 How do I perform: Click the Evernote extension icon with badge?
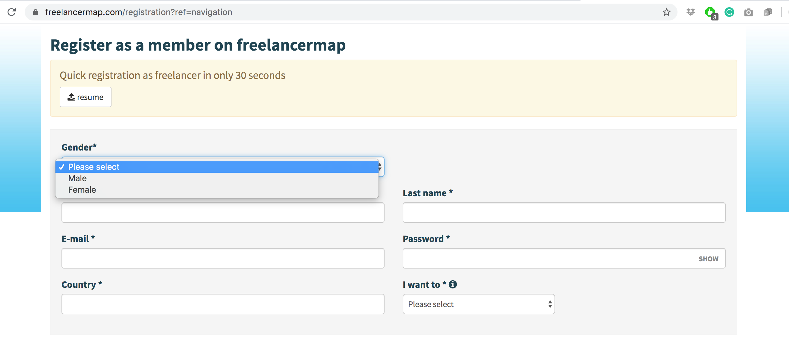[710, 12]
